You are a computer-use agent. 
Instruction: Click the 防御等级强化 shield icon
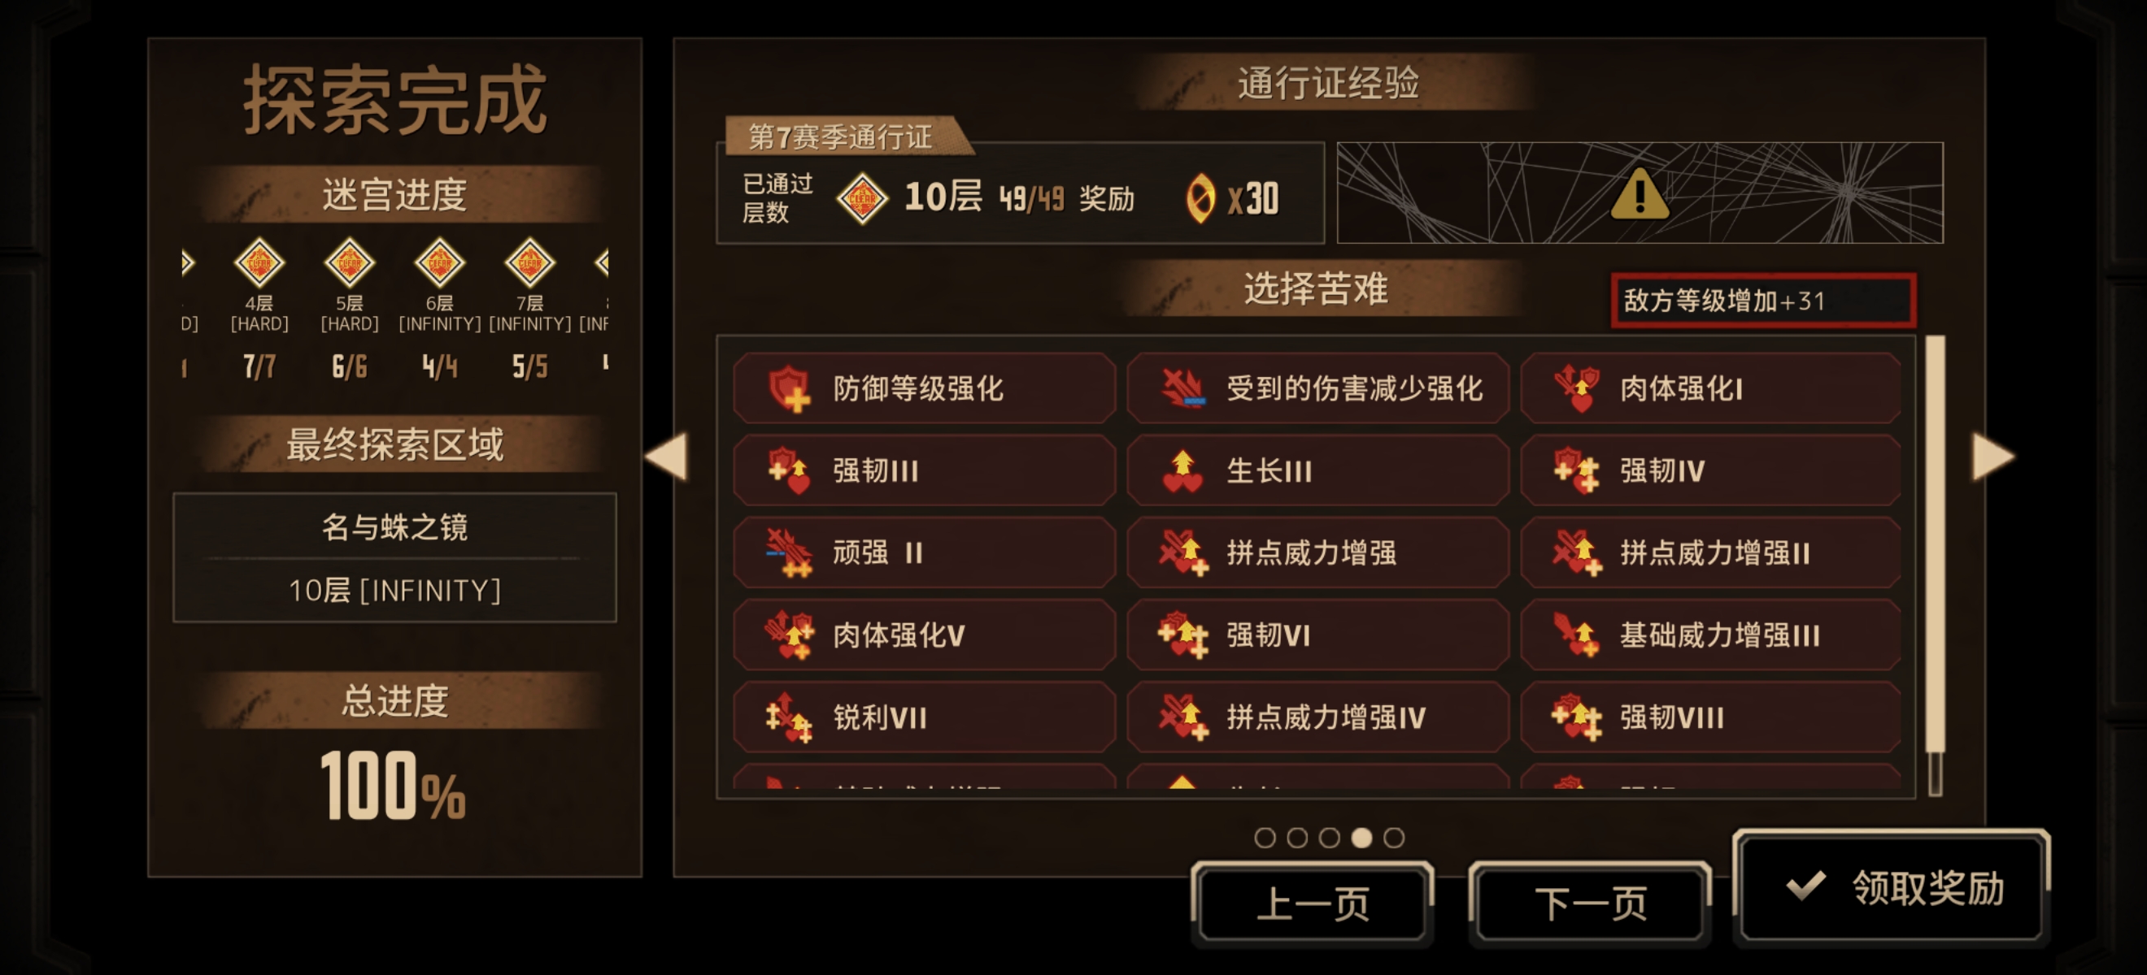[x=789, y=388]
